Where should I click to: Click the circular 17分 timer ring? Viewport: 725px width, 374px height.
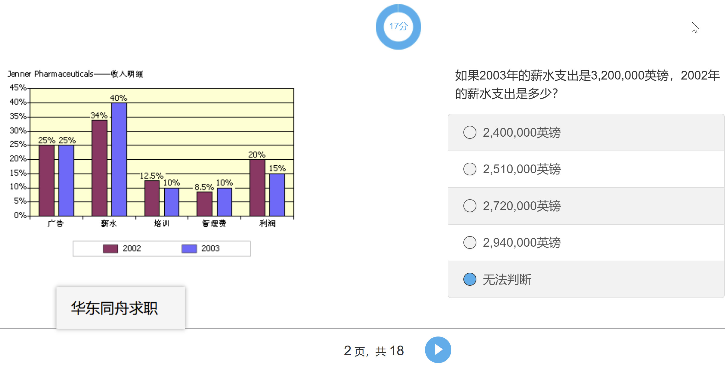click(398, 27)
